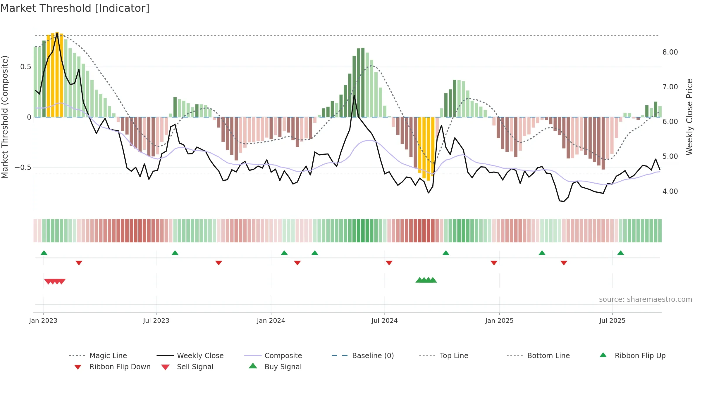The height and width of the screenshot is (394, 702).
Task: Click the Market Threshold (Composite) axis title
Action: [x=5, y=117]
